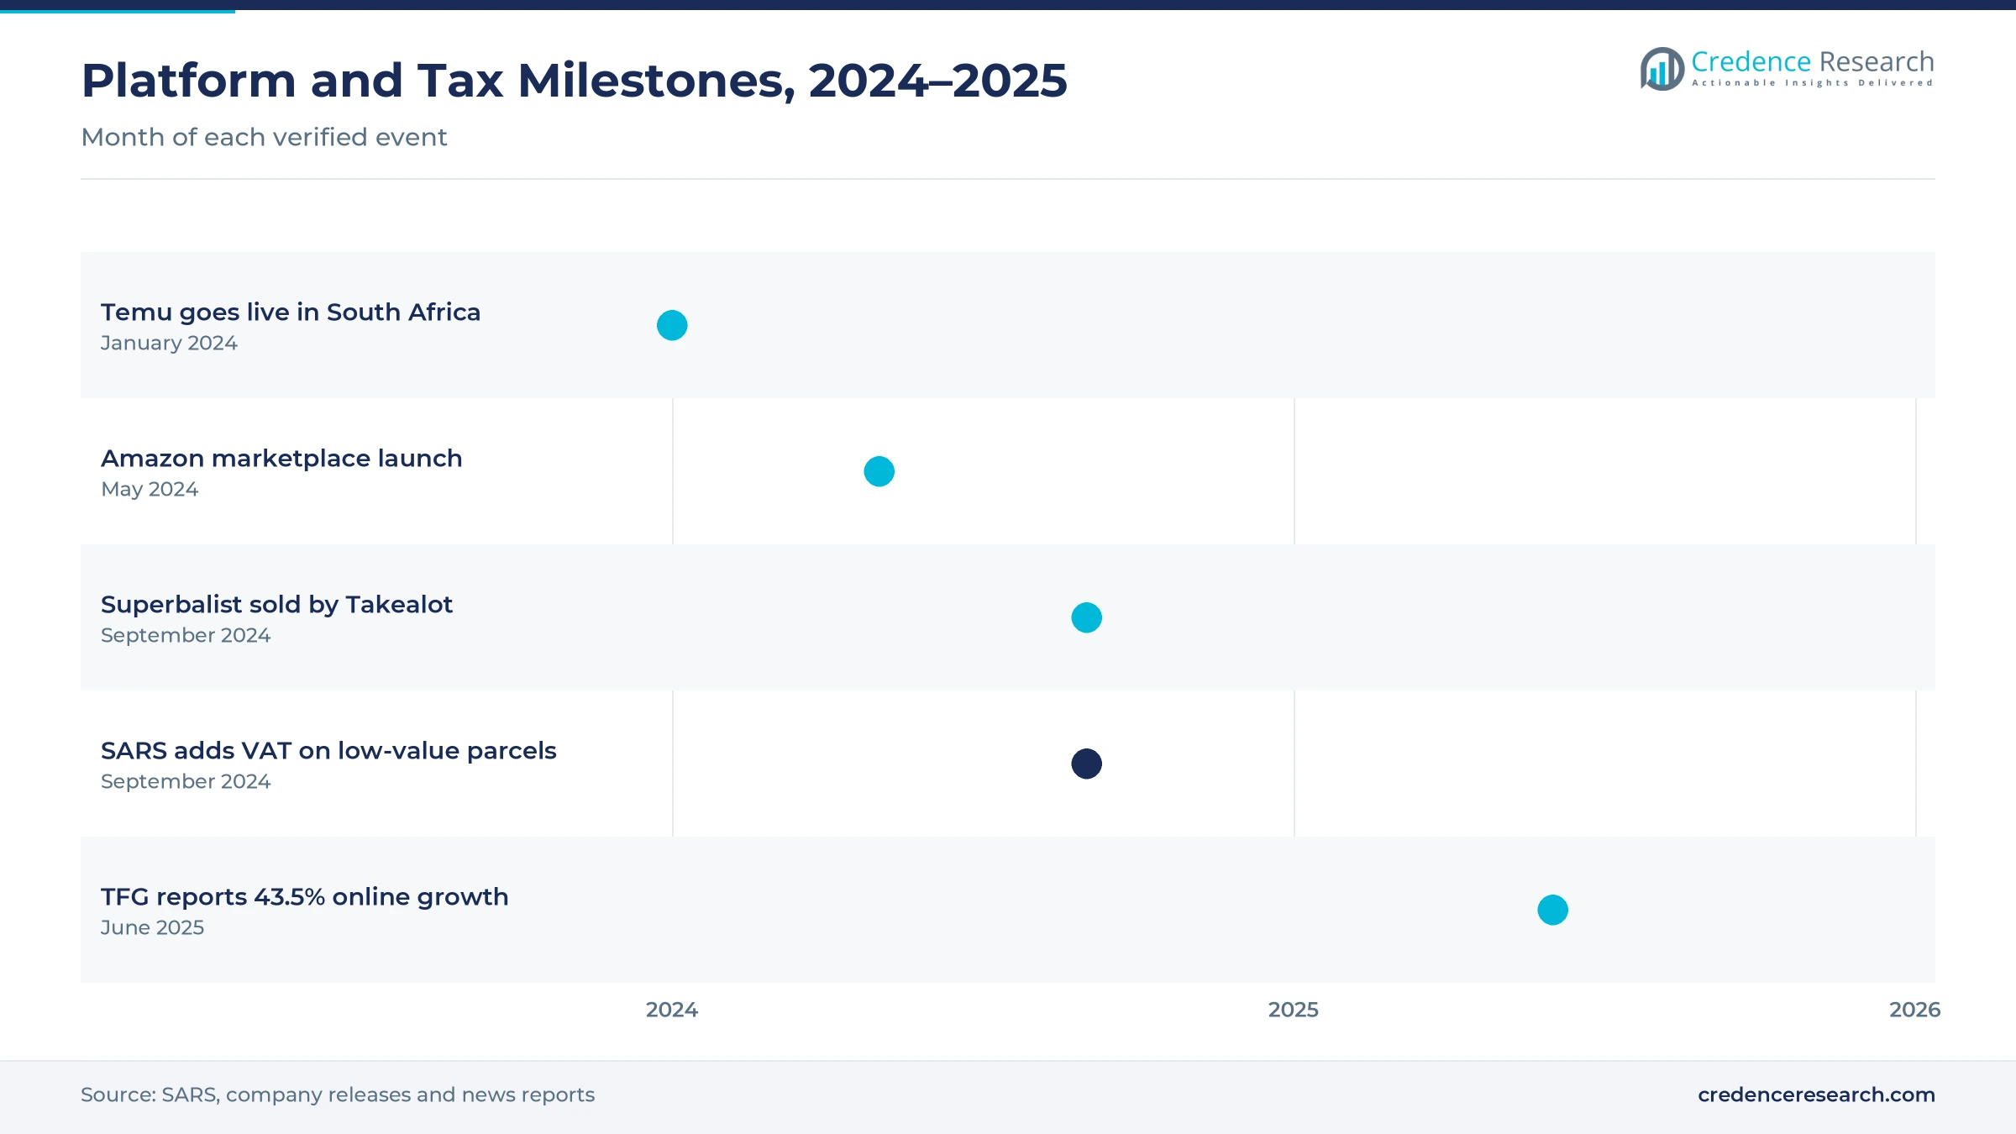Click the Credence Research logo icon
Screen dimensions: 2016x1134
(x=1662, y=69)
